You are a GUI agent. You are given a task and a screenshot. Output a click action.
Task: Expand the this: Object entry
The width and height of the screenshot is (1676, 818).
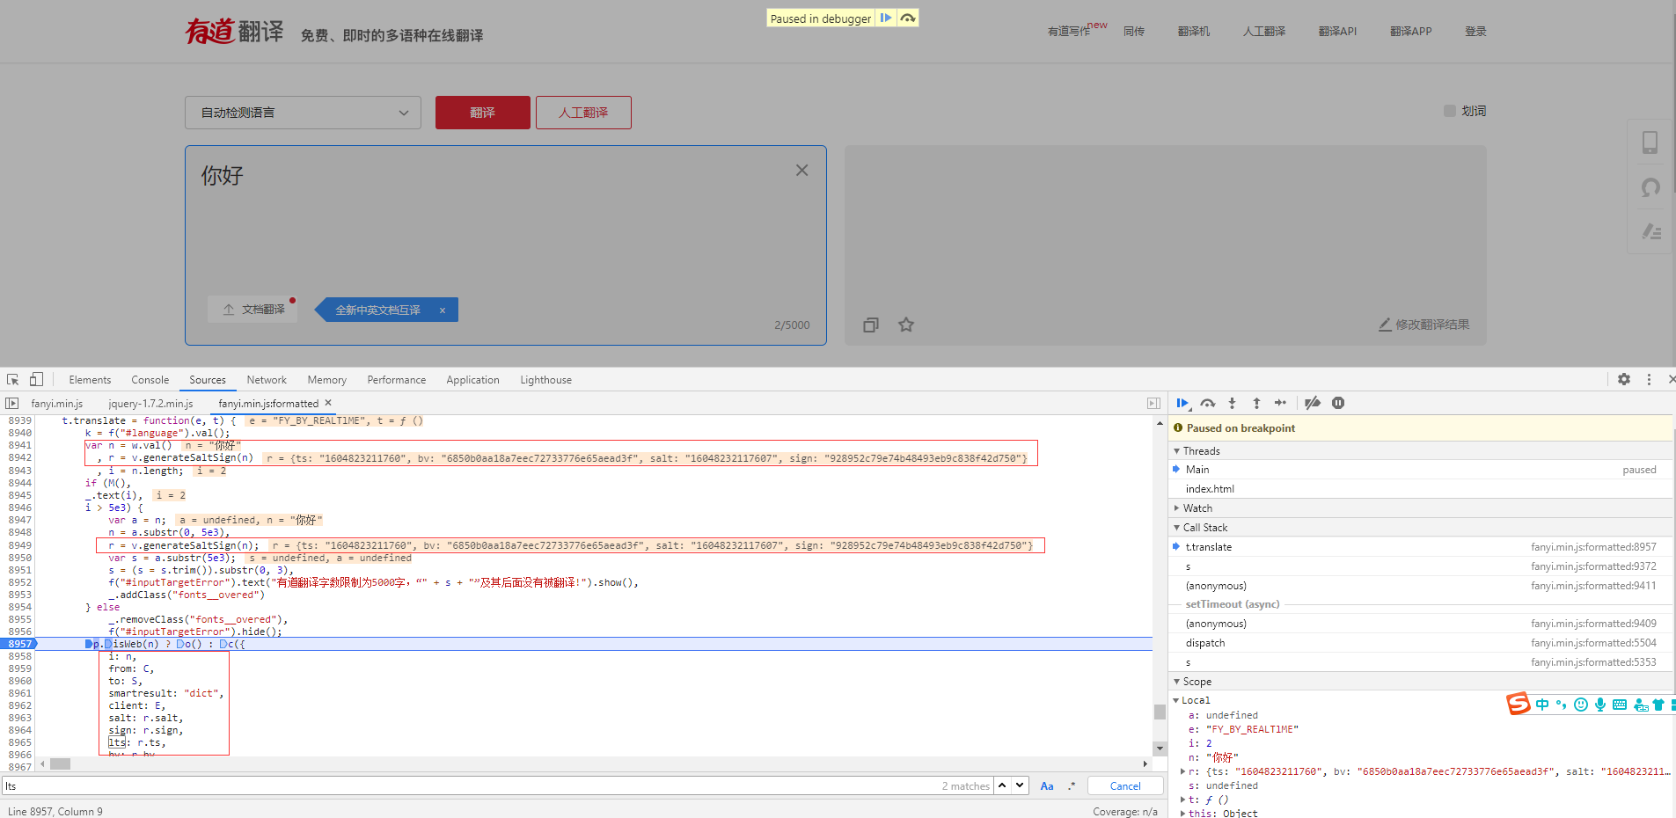click(x=1182, y=813)
